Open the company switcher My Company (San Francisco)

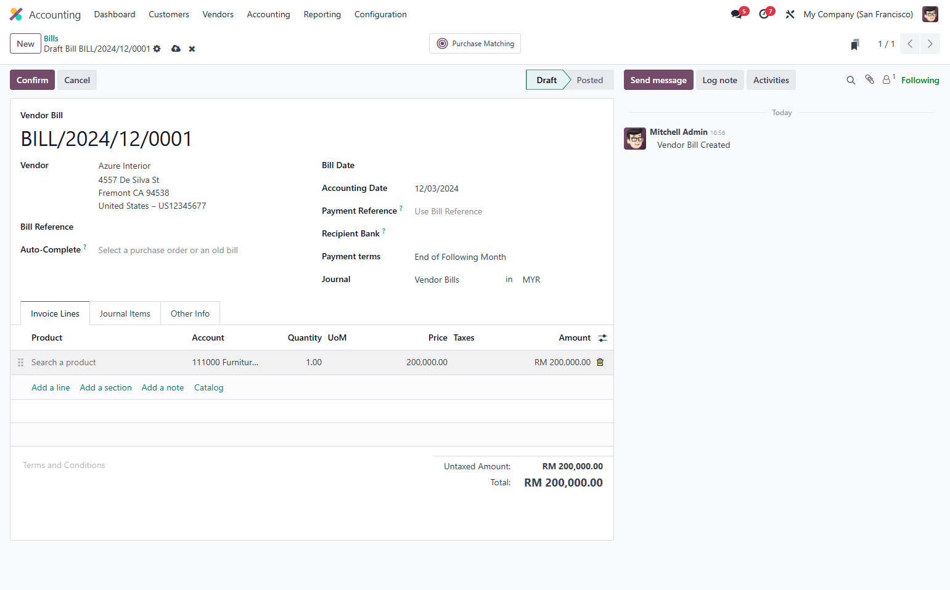pos(858,14)
